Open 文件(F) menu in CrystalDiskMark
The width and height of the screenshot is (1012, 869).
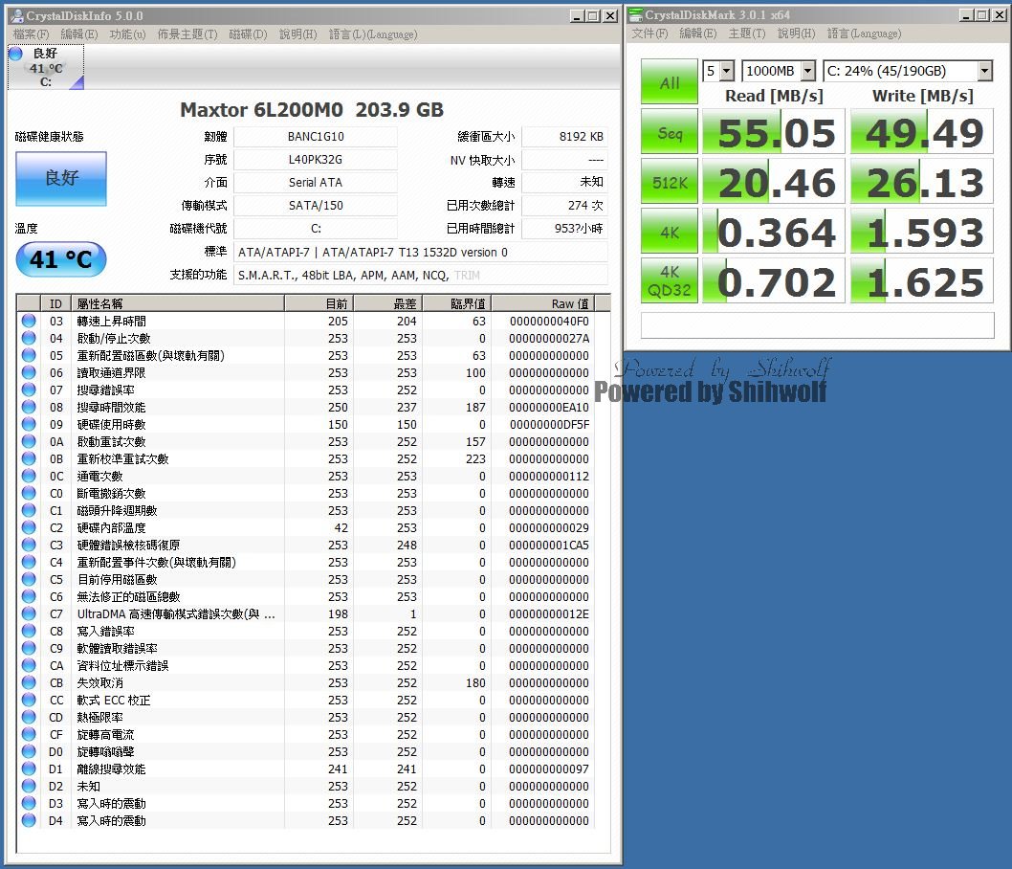(649, 33)
